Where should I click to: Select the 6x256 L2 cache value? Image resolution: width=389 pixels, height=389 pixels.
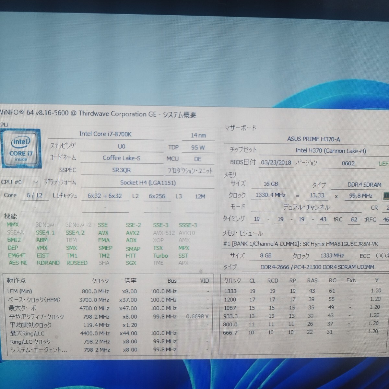tap(157, 196)
